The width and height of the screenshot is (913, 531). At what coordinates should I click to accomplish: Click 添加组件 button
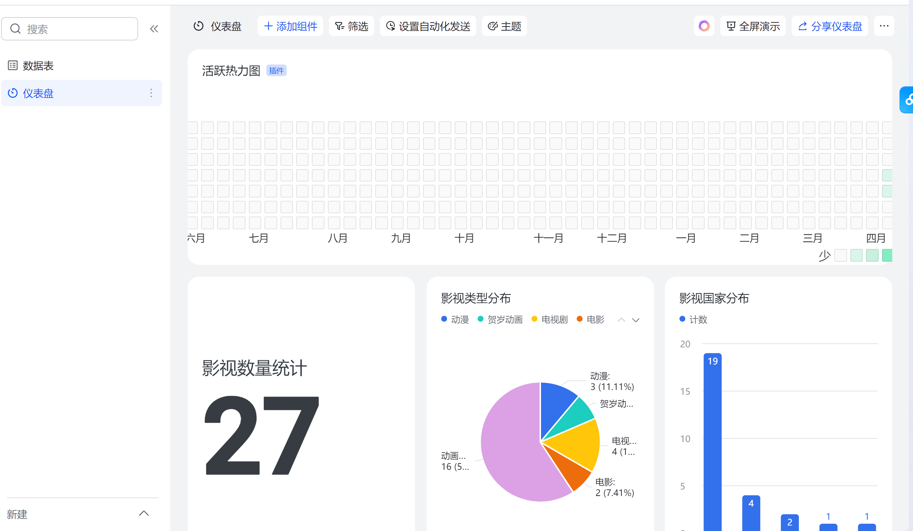point(290,26)
